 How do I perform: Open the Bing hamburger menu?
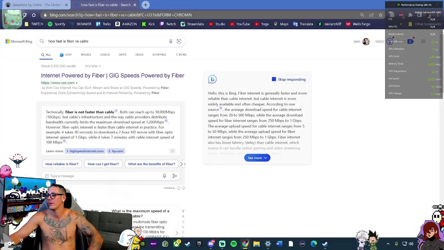tap(423, 42)
